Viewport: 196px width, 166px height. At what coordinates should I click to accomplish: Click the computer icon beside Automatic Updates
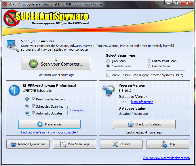27,113
